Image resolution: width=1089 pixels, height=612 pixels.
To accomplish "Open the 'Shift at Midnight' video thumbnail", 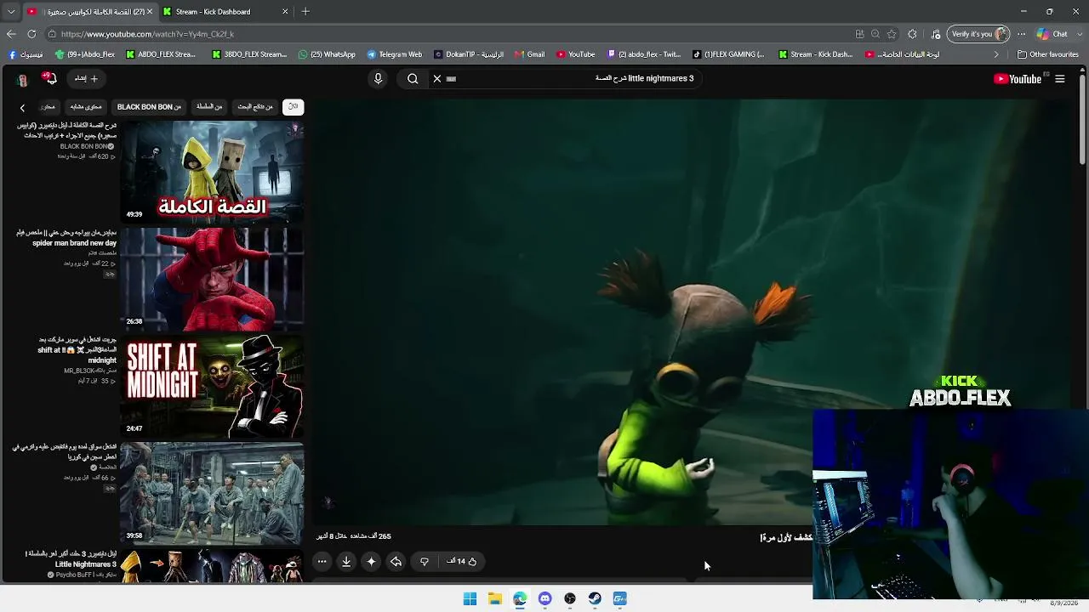I will click(212, 385).
